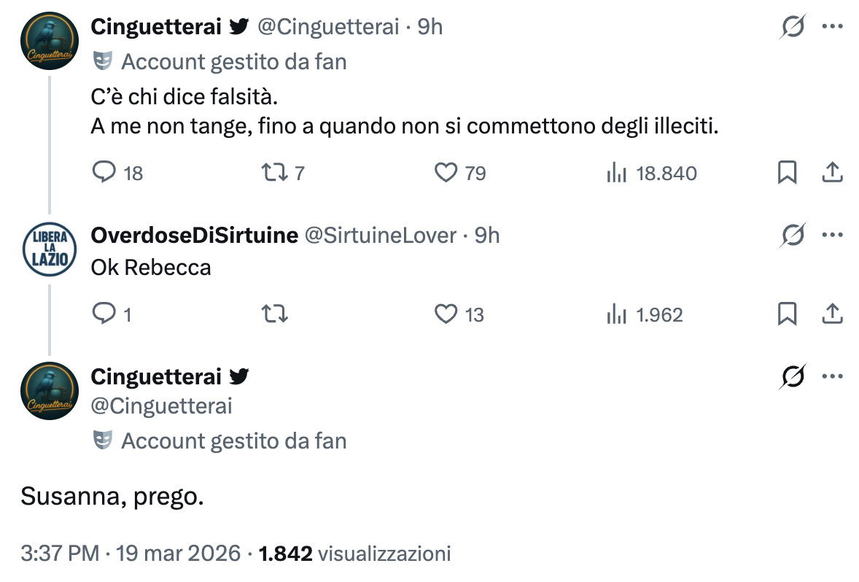Screen dimensions: 859x582
Task: Open the @SirtuineLover profile handle
Action: (x=379, y=236)
